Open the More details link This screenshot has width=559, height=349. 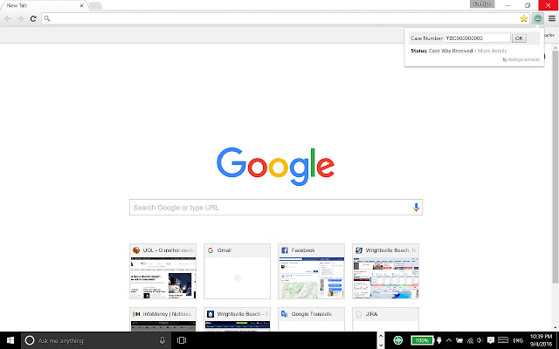492,51
